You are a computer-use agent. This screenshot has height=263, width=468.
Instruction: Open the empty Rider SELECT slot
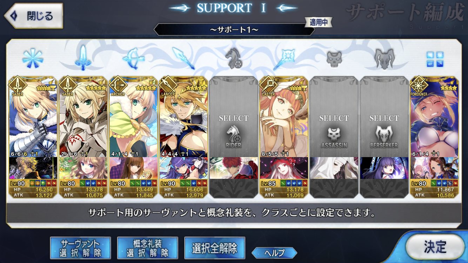coord(233,137)
